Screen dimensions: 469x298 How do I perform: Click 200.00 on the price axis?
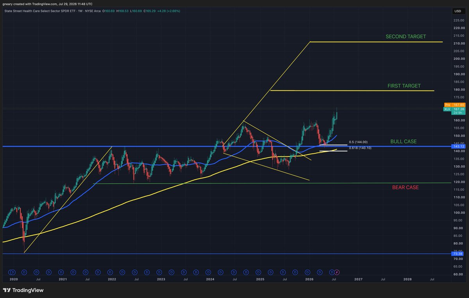coord(459,59)
